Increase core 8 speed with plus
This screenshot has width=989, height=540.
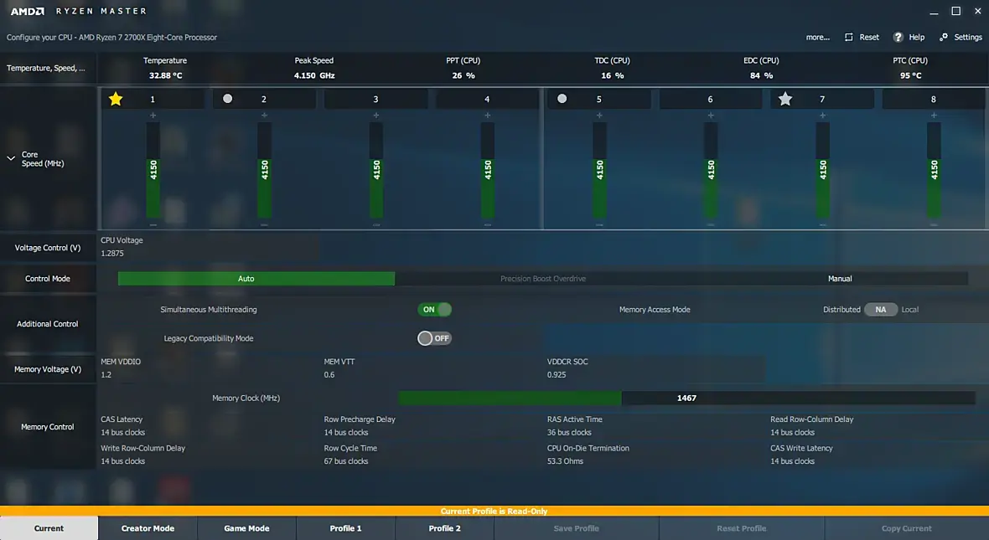[x=935, y=116]
